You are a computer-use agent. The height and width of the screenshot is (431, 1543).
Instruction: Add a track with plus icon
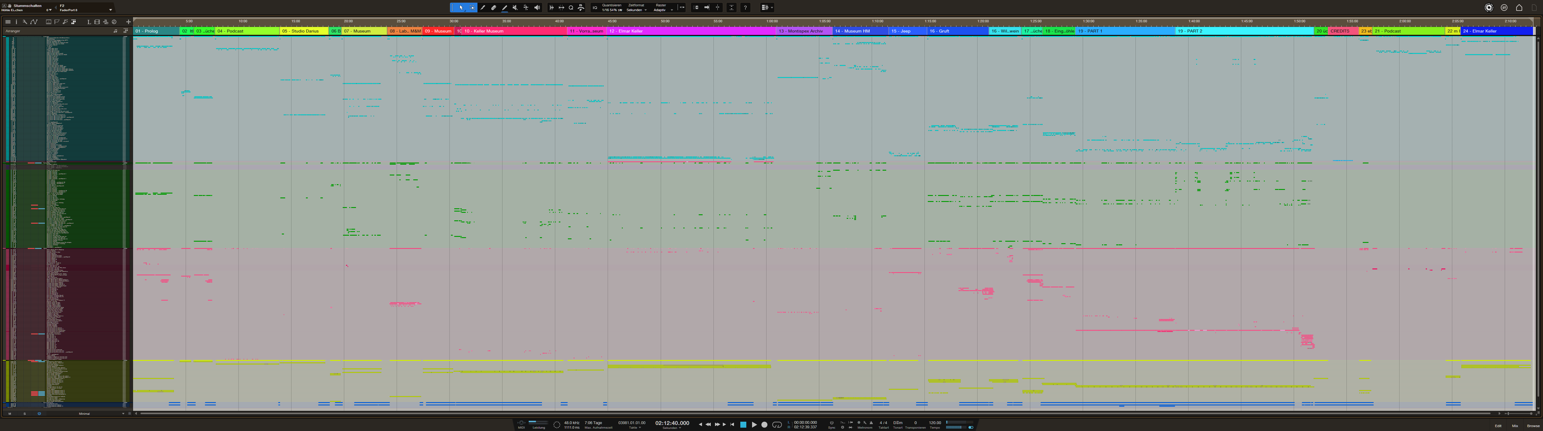(x=128, y=22)
